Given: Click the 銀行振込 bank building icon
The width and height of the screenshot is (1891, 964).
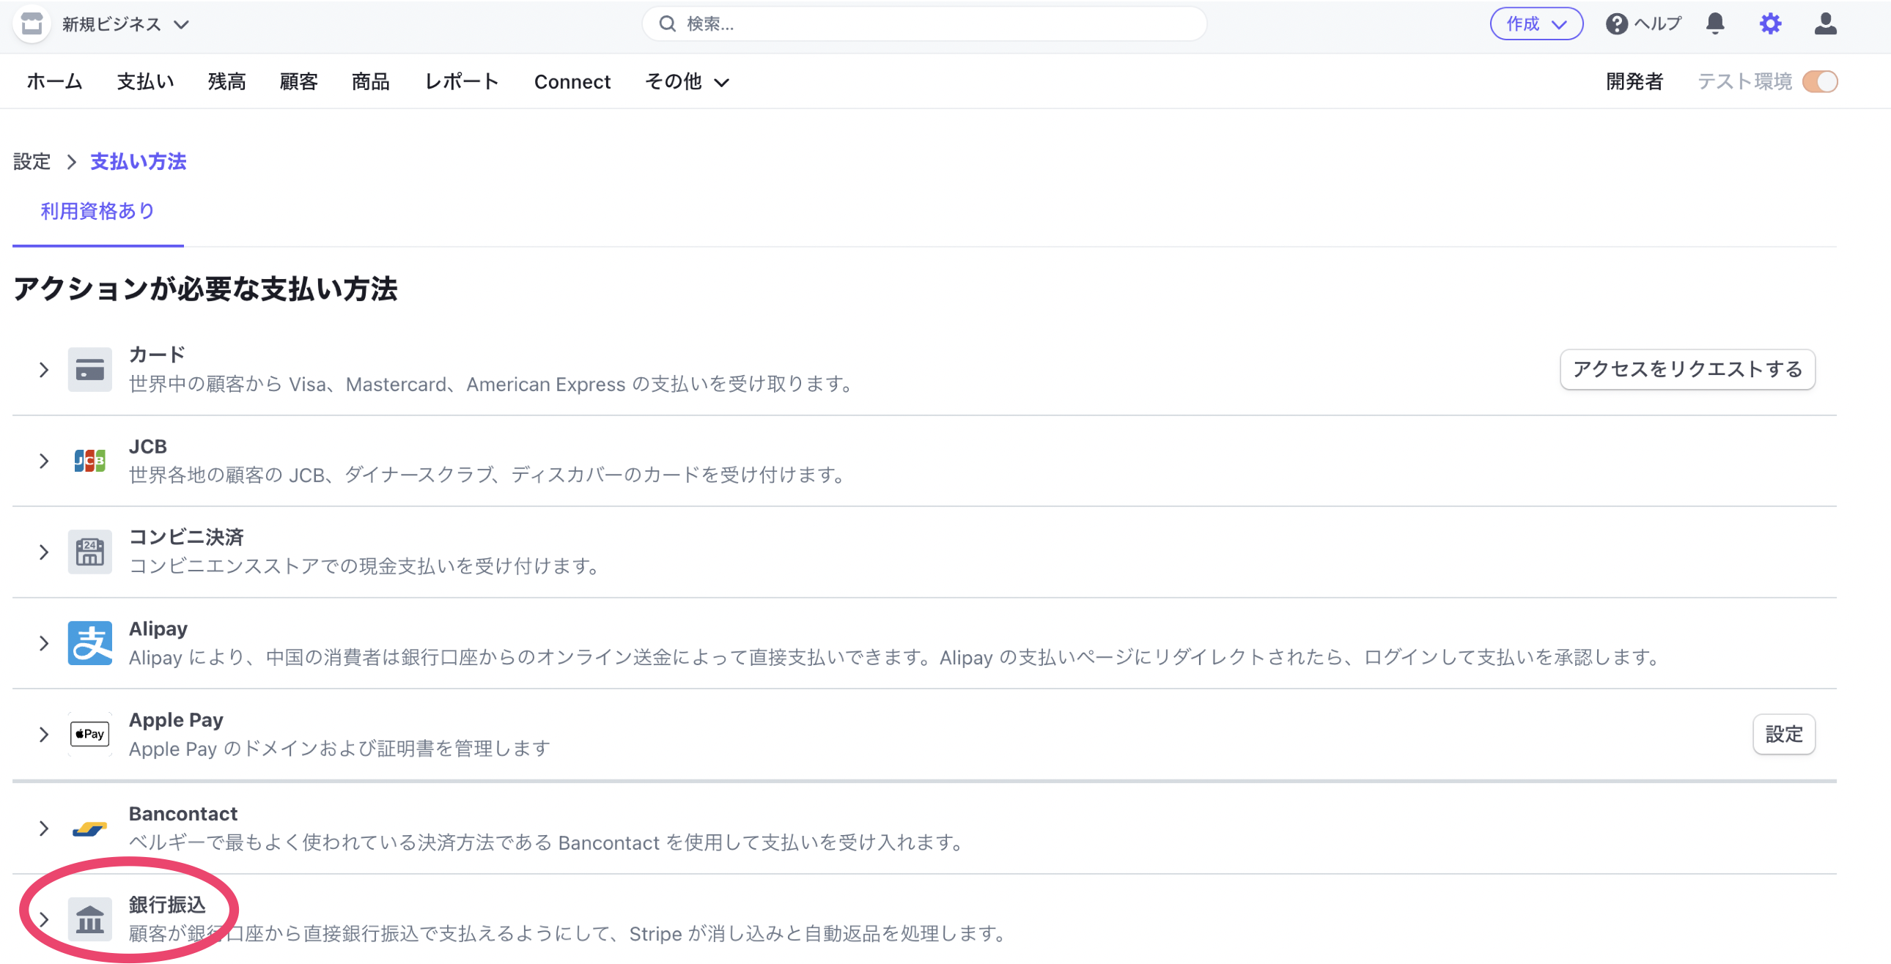Looking at the screenshot, I should tap(89, 919).
